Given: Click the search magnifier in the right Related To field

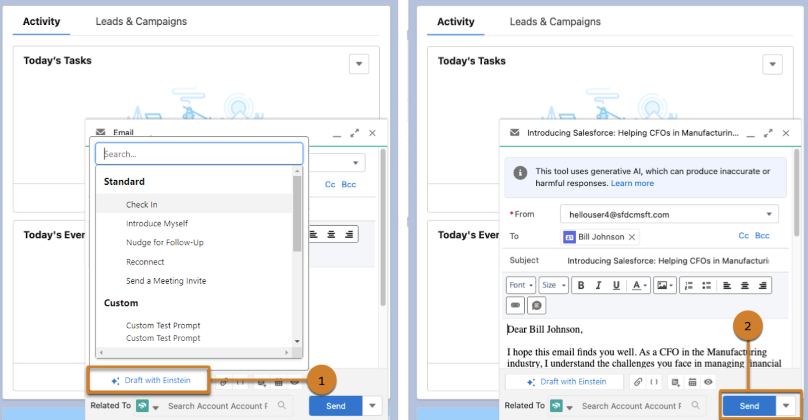Looking at the screenshot, I should 695,405.
